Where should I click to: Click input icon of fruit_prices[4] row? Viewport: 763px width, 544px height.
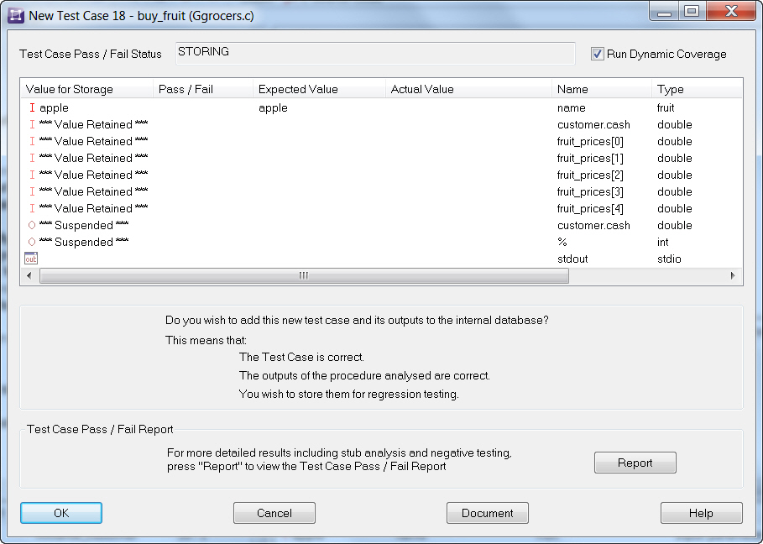32,209
